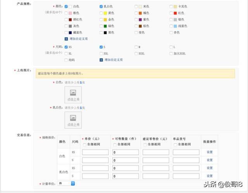The width and height of the screenshot is (248, 193).
Task: Check the 灰色 color checkbox
Action: click(x=66, y=26)
